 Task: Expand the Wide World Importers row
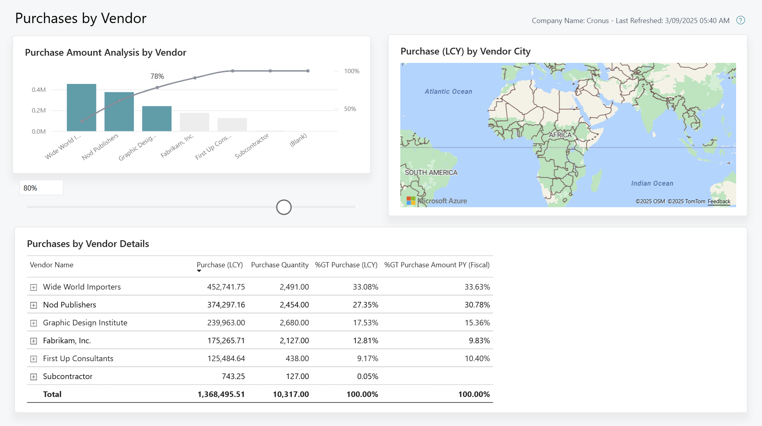[33, 287]
